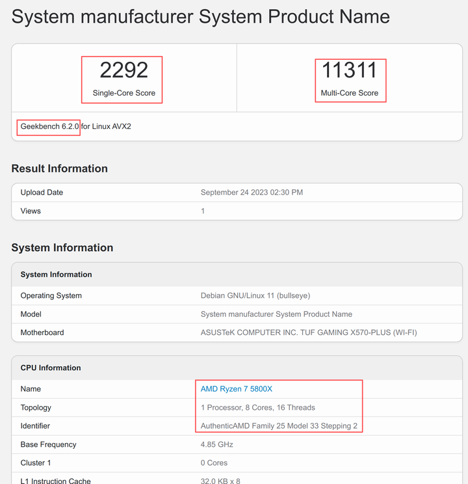Click the Multi-Core Score label

[350, 93]
